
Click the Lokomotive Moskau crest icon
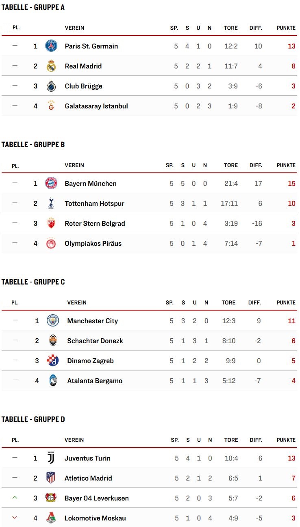point(51,518)
